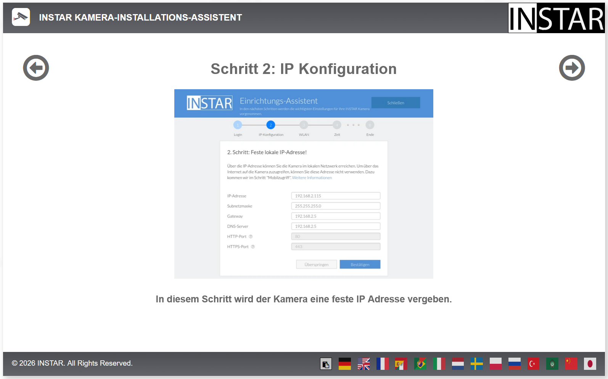The width and height of the screenshot is (608, 379).
Task: Choose the French flag language
Action: point(383,364)
